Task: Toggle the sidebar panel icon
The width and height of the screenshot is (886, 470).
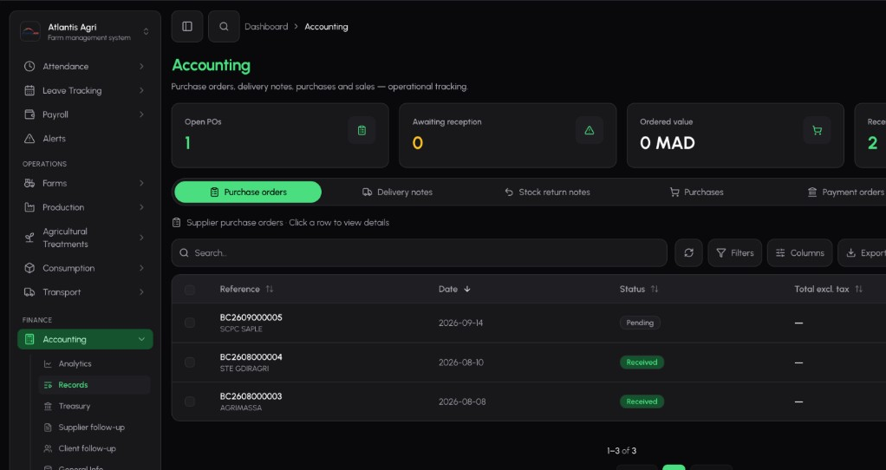Action: [x=187, y=27]
